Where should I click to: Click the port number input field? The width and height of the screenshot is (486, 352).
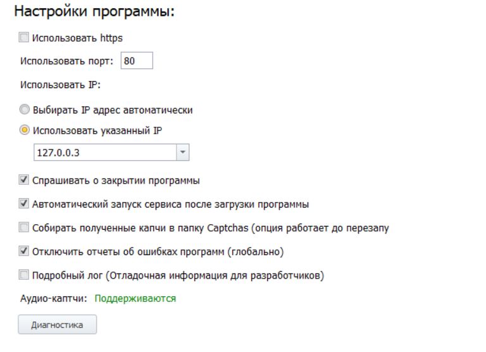tap(136, 61)
